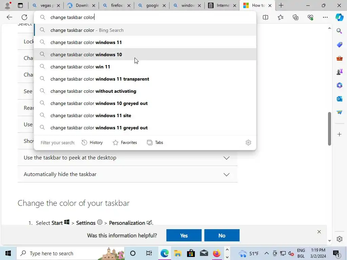Open sidebar settings gear at bottom
347x260 pixels.
click(x=339, y=239)
